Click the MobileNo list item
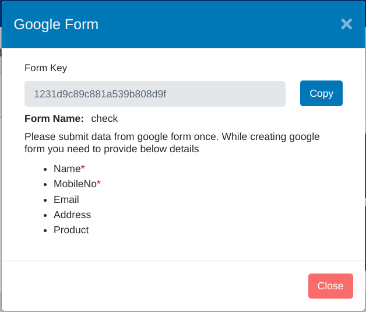 pyautogui.click(x=75, y=184)
